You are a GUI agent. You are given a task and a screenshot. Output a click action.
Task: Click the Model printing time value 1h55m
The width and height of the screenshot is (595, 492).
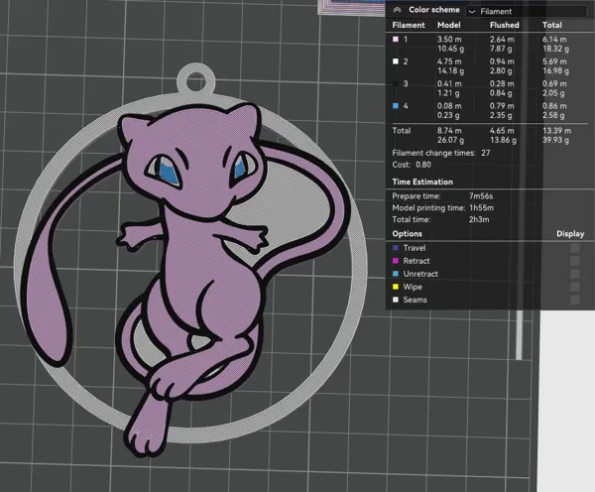(x=482, y=208)
